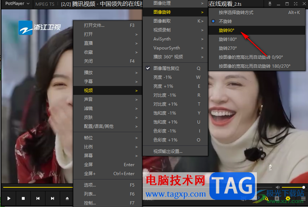
Task: Pin the player window on top
Action: point(270,4)
